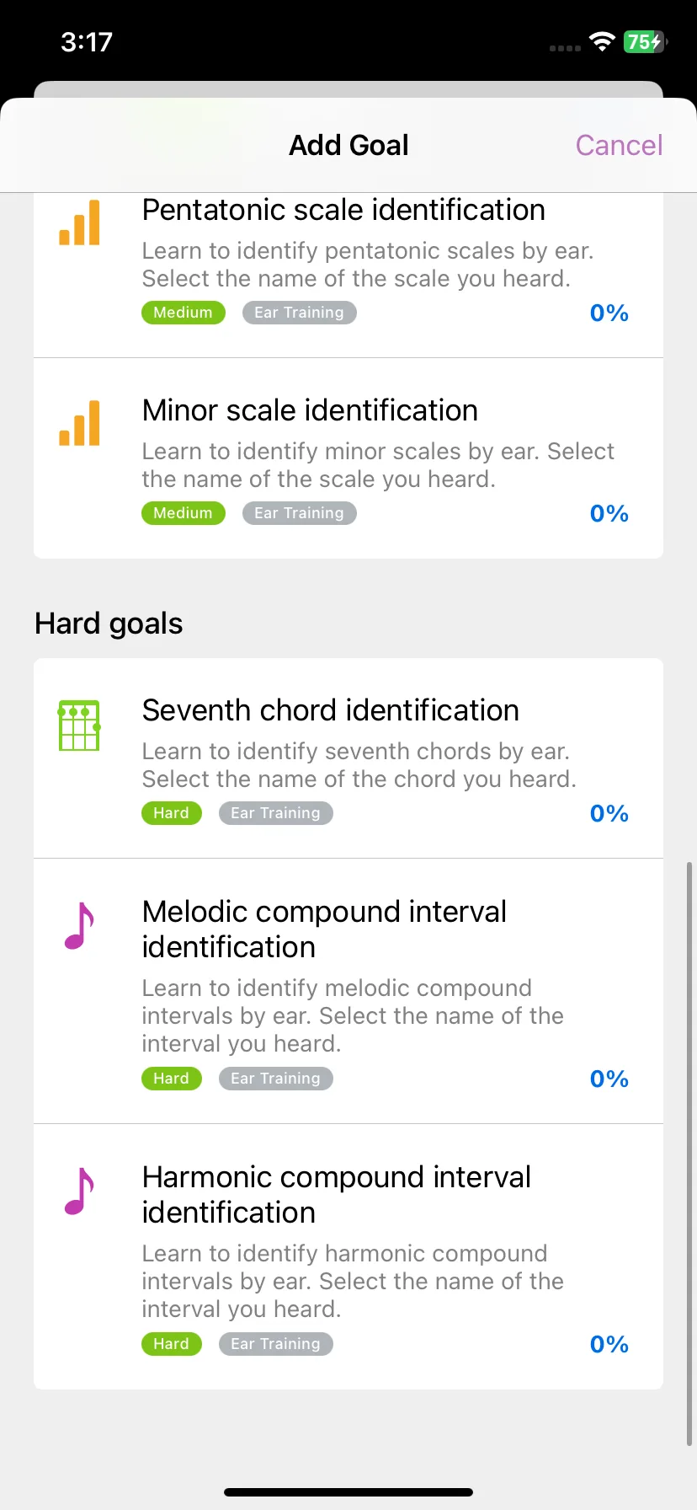Tap the battery indicator icon
The image size is (697, 1510).
click(x=645, y=42)
